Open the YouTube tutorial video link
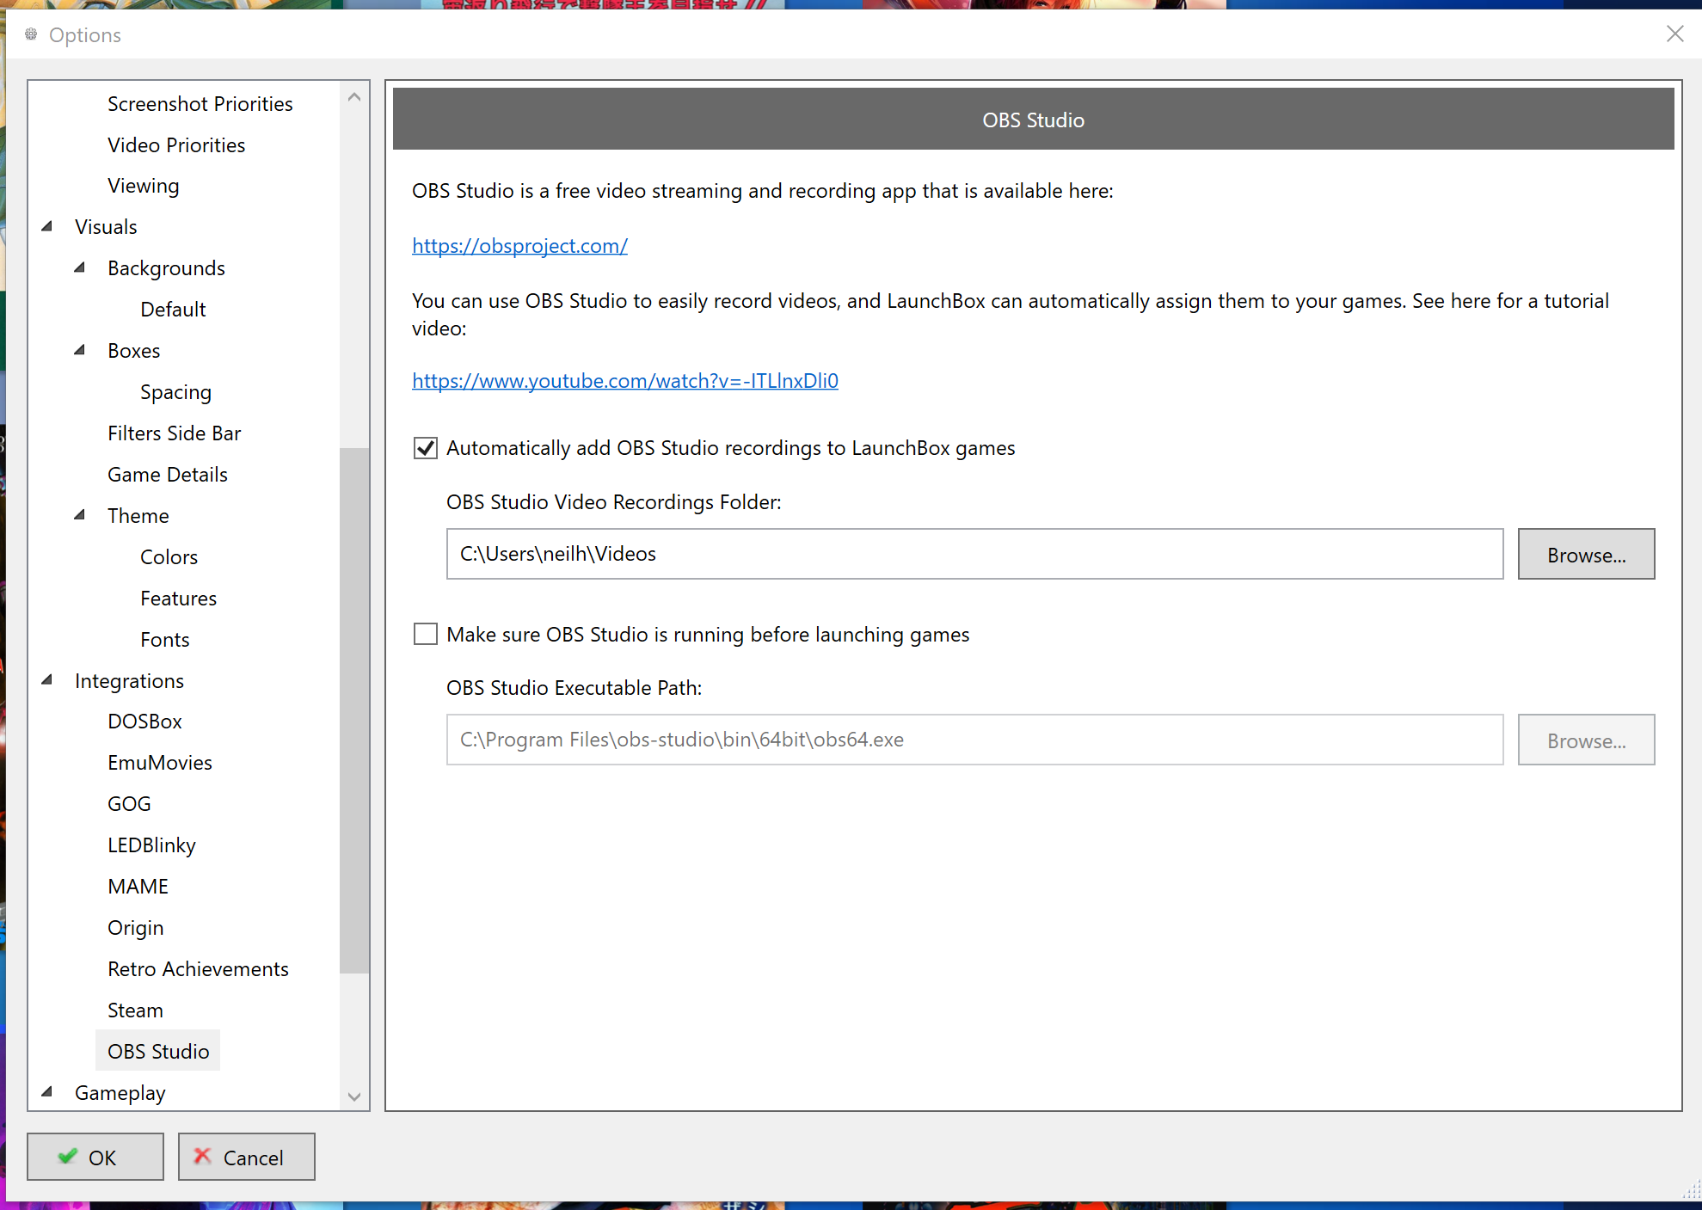 (x=625, y=381)
